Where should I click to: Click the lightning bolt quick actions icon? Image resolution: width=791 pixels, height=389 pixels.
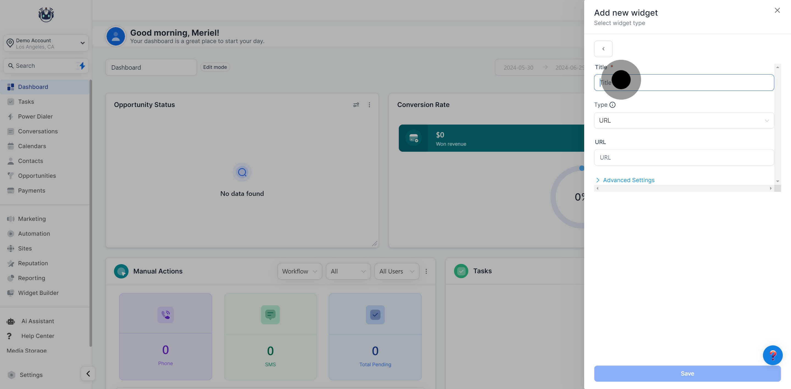point(82,66)
